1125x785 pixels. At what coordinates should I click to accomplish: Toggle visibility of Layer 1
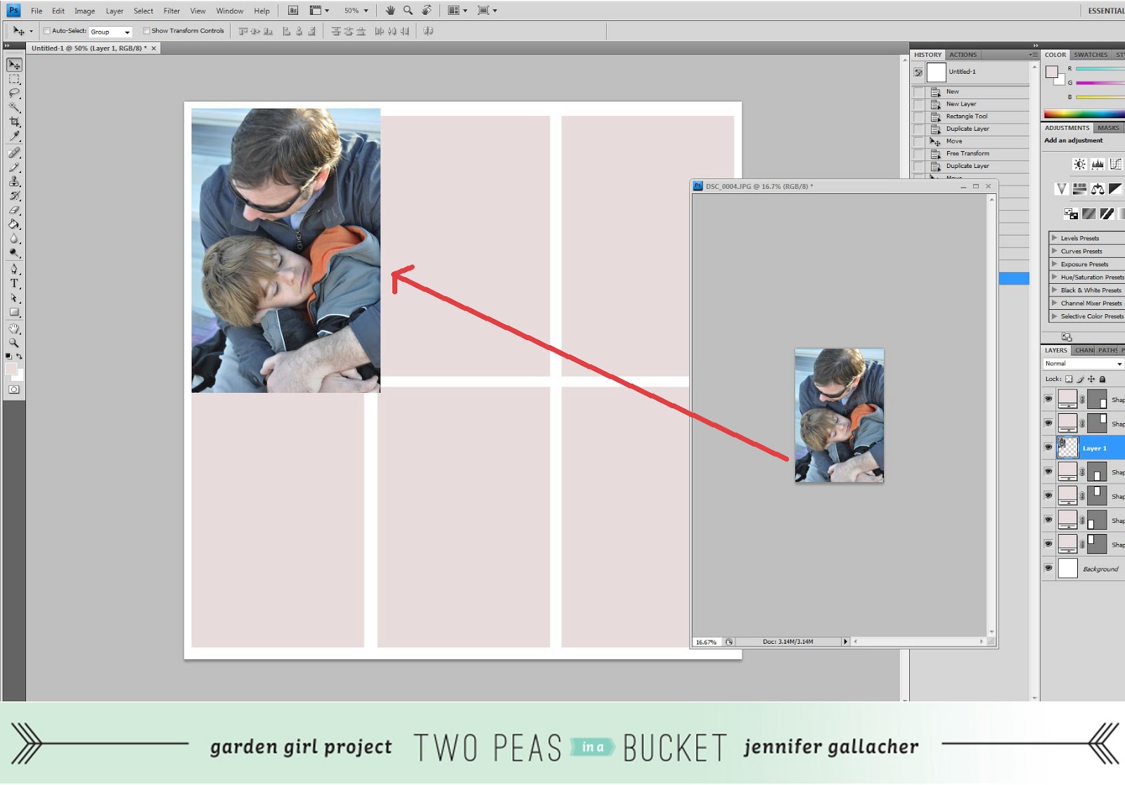1049,448
